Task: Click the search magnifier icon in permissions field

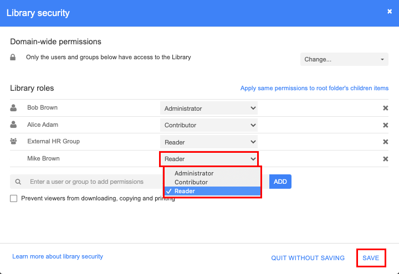Action: [x=18, y=182]
